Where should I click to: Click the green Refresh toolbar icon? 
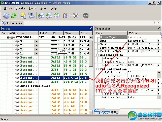pos(14,16)
